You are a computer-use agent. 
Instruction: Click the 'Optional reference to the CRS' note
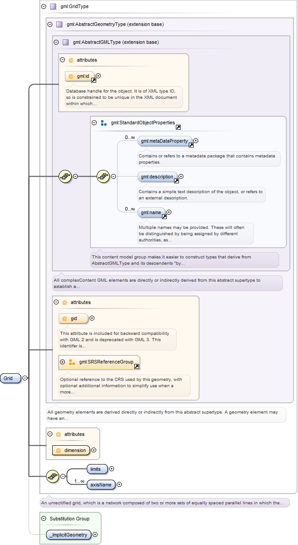click(124, 385)
